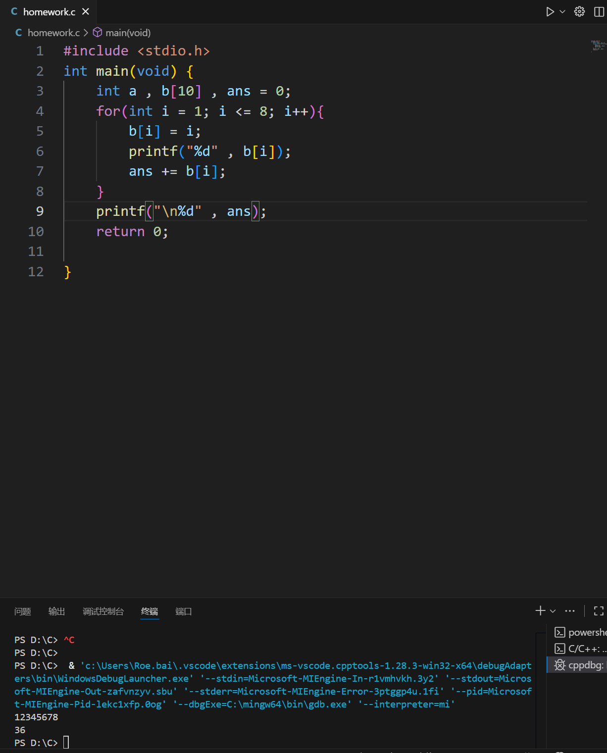The height and width of the screenshot is (753, 607).
Task: Select the 终端 panel tab
Action: 150,611
